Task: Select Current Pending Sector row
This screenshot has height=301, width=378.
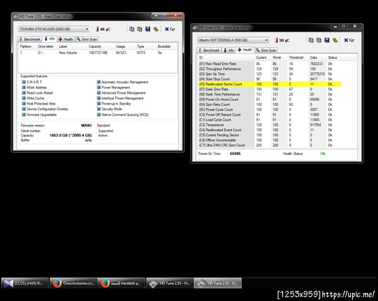Action: tap(270, 135)
